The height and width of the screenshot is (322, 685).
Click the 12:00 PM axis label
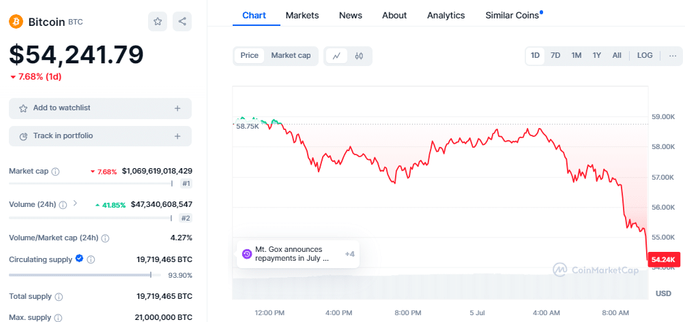(269, 313)
